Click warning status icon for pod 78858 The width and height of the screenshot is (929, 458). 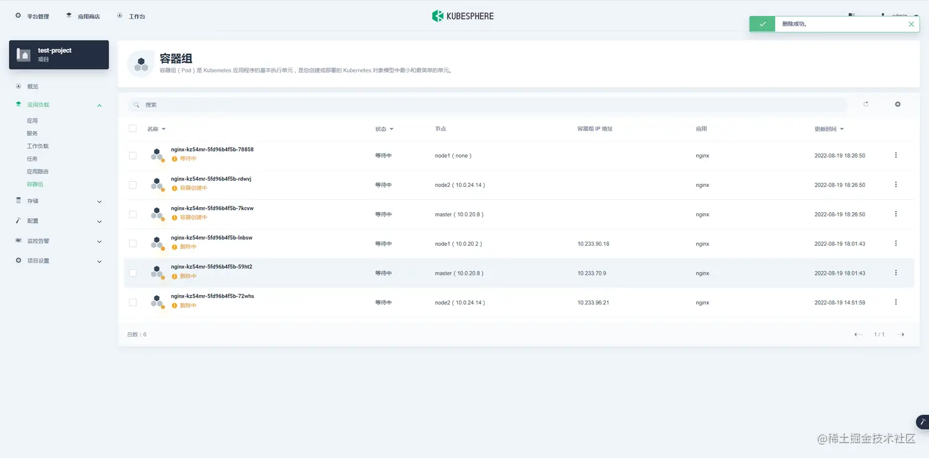pos(174,159)
